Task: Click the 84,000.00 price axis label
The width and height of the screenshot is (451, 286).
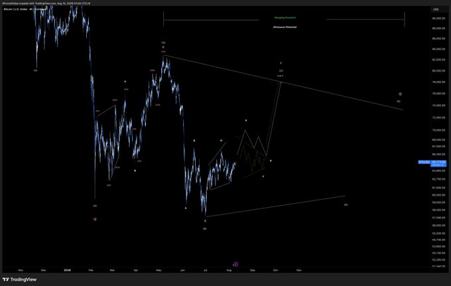Action: [x=439, y=49]
